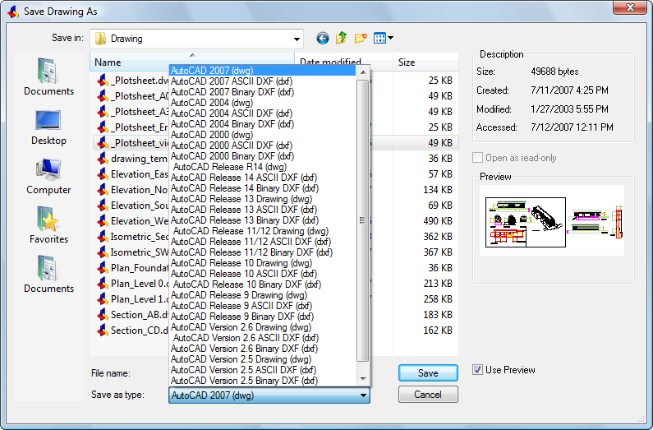This screenshot has height=430, width=653.
Task: Close the Save Drawing As dialog
Action: (630, 7)
